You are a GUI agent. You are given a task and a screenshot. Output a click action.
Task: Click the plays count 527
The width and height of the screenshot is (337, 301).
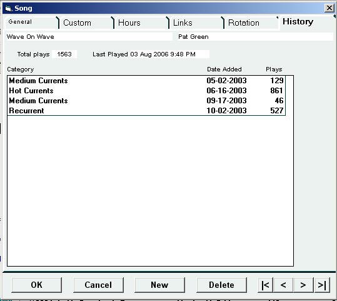pos(277,110)
